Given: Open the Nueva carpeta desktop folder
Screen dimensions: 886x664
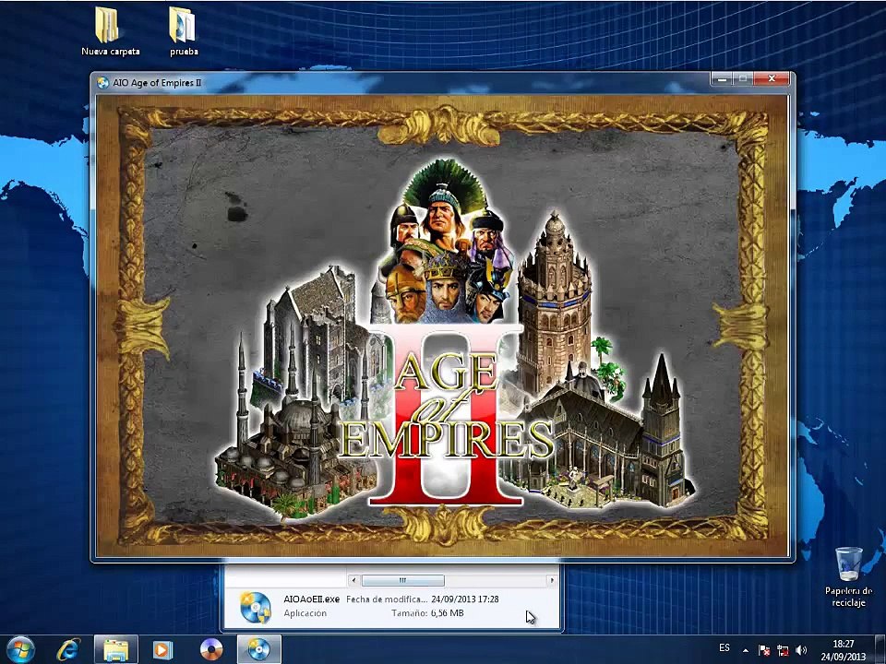Looking at the screenshot, I should click(x=110, y=31).
